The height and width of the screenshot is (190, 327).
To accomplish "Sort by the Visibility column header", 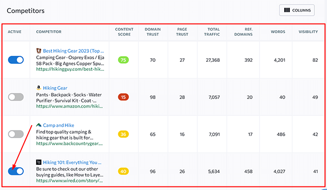I will (x=308, y=32).
